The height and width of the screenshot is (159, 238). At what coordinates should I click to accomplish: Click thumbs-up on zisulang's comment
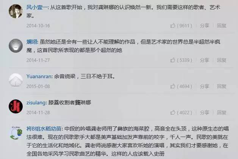click(173, 112)
